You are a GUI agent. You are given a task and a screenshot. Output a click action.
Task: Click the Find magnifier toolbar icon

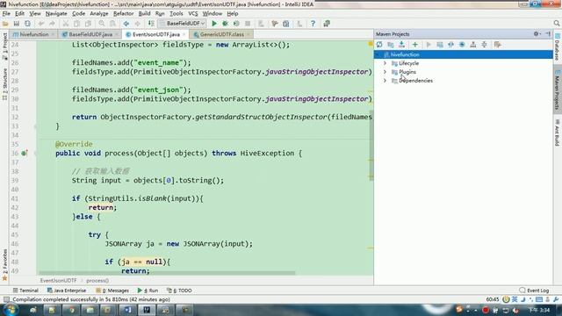click(x=102, y=24)
